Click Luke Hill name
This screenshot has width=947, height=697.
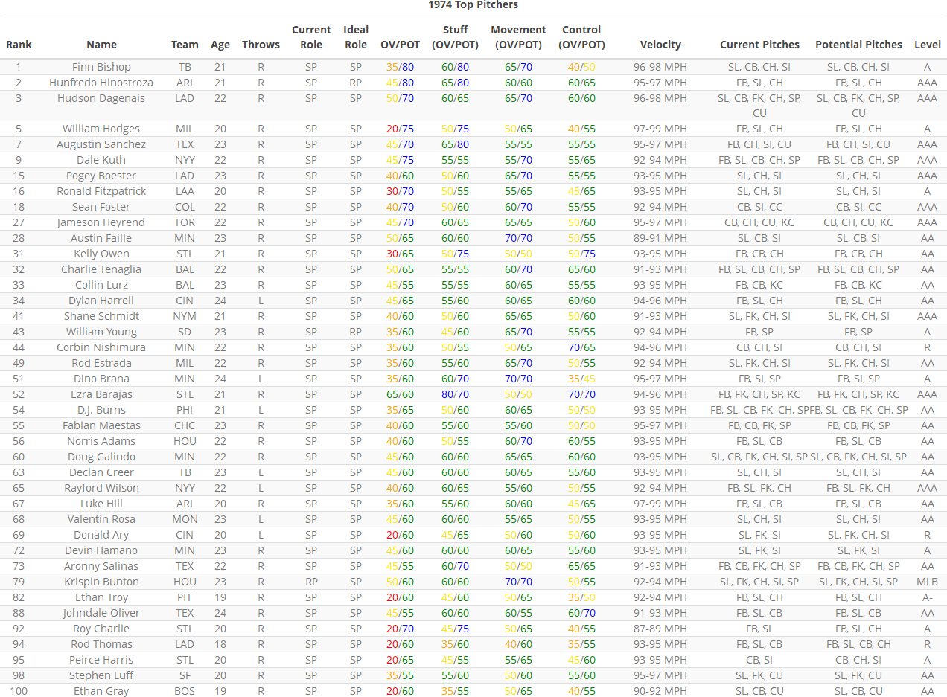coord(101,504)
